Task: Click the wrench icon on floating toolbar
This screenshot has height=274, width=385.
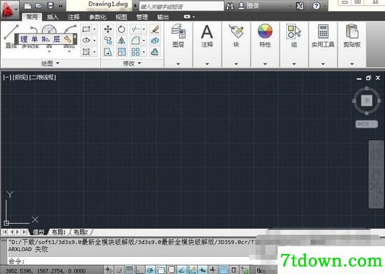Action: 67,39
